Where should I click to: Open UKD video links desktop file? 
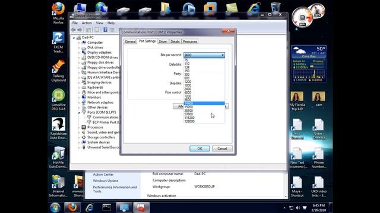319,186
